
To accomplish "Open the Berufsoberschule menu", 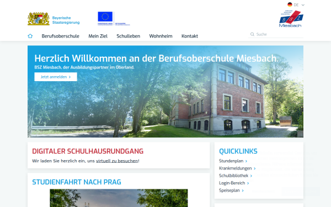I will click(60, 36).
